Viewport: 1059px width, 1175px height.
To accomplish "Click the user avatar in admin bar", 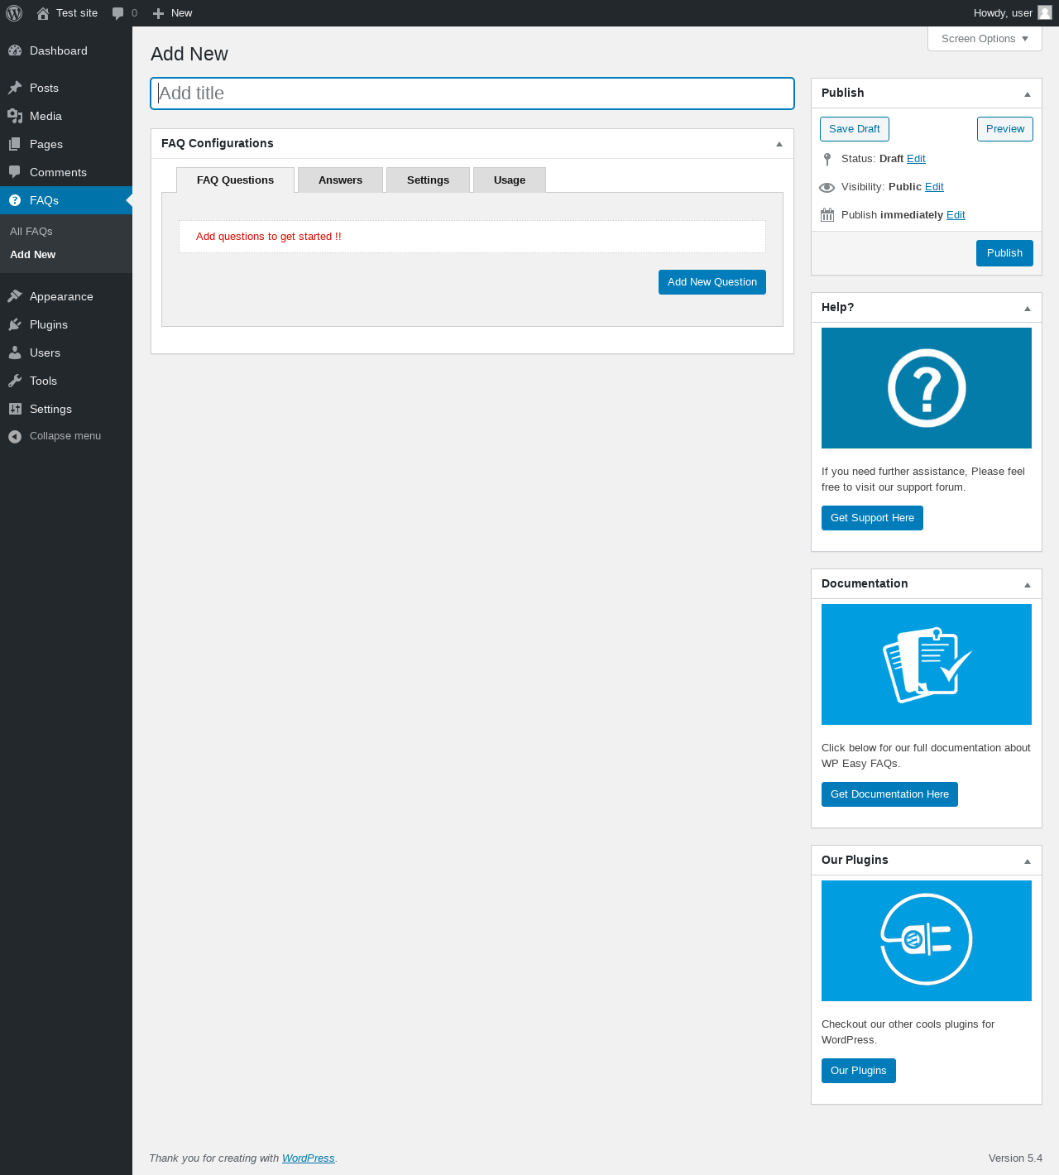I will coord(1045,12).
